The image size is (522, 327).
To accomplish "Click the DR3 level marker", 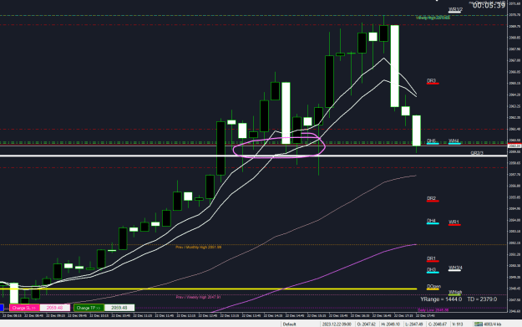I will [432, 81].
